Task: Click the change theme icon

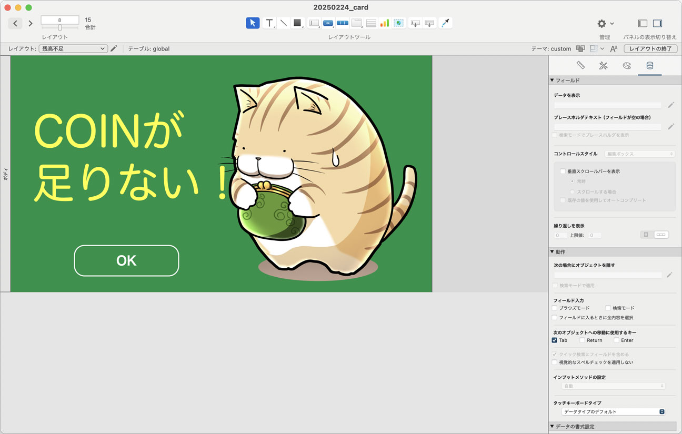Action: [x=580, y=48]
